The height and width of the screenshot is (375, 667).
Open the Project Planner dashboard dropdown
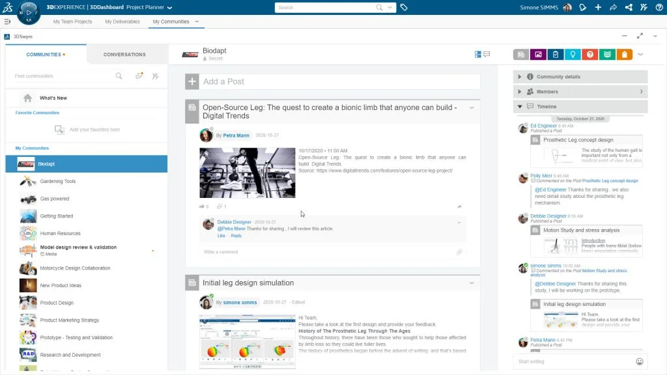tap(170, 8)
